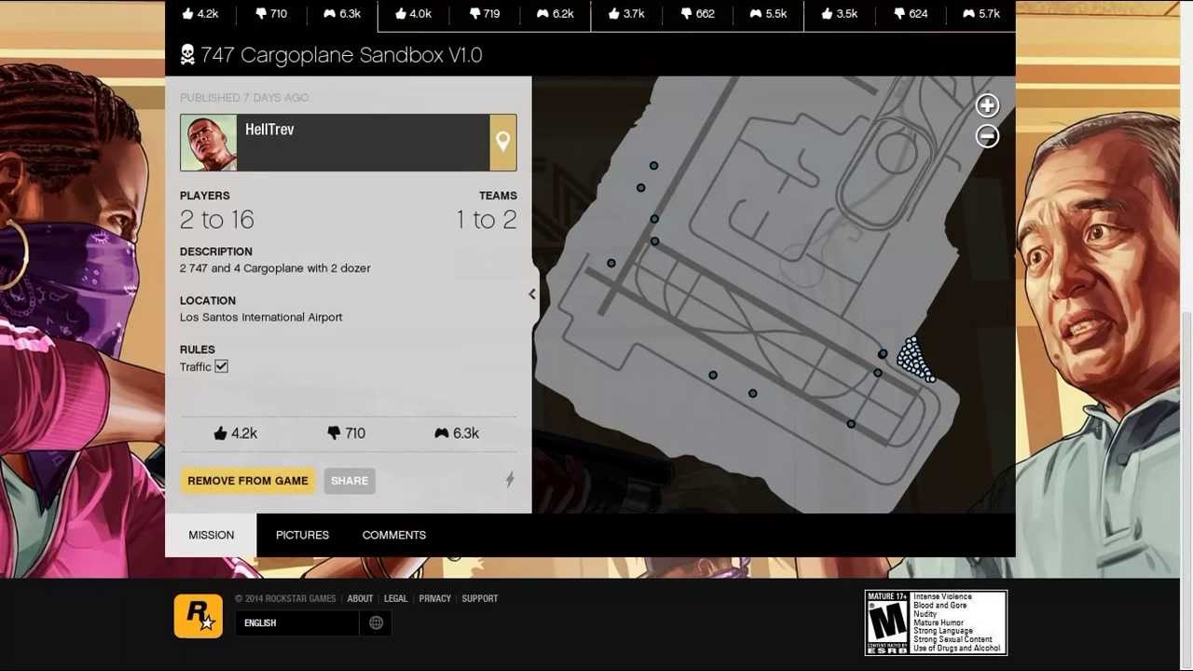Click gamepad 5.5k in top strip
The image size is (1193, 671).
(x=768, y=14)
